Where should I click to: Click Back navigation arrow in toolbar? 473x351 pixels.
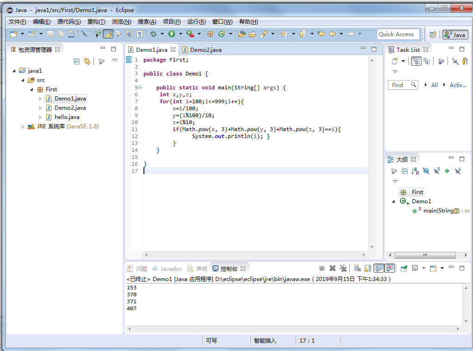coord(332,34)
